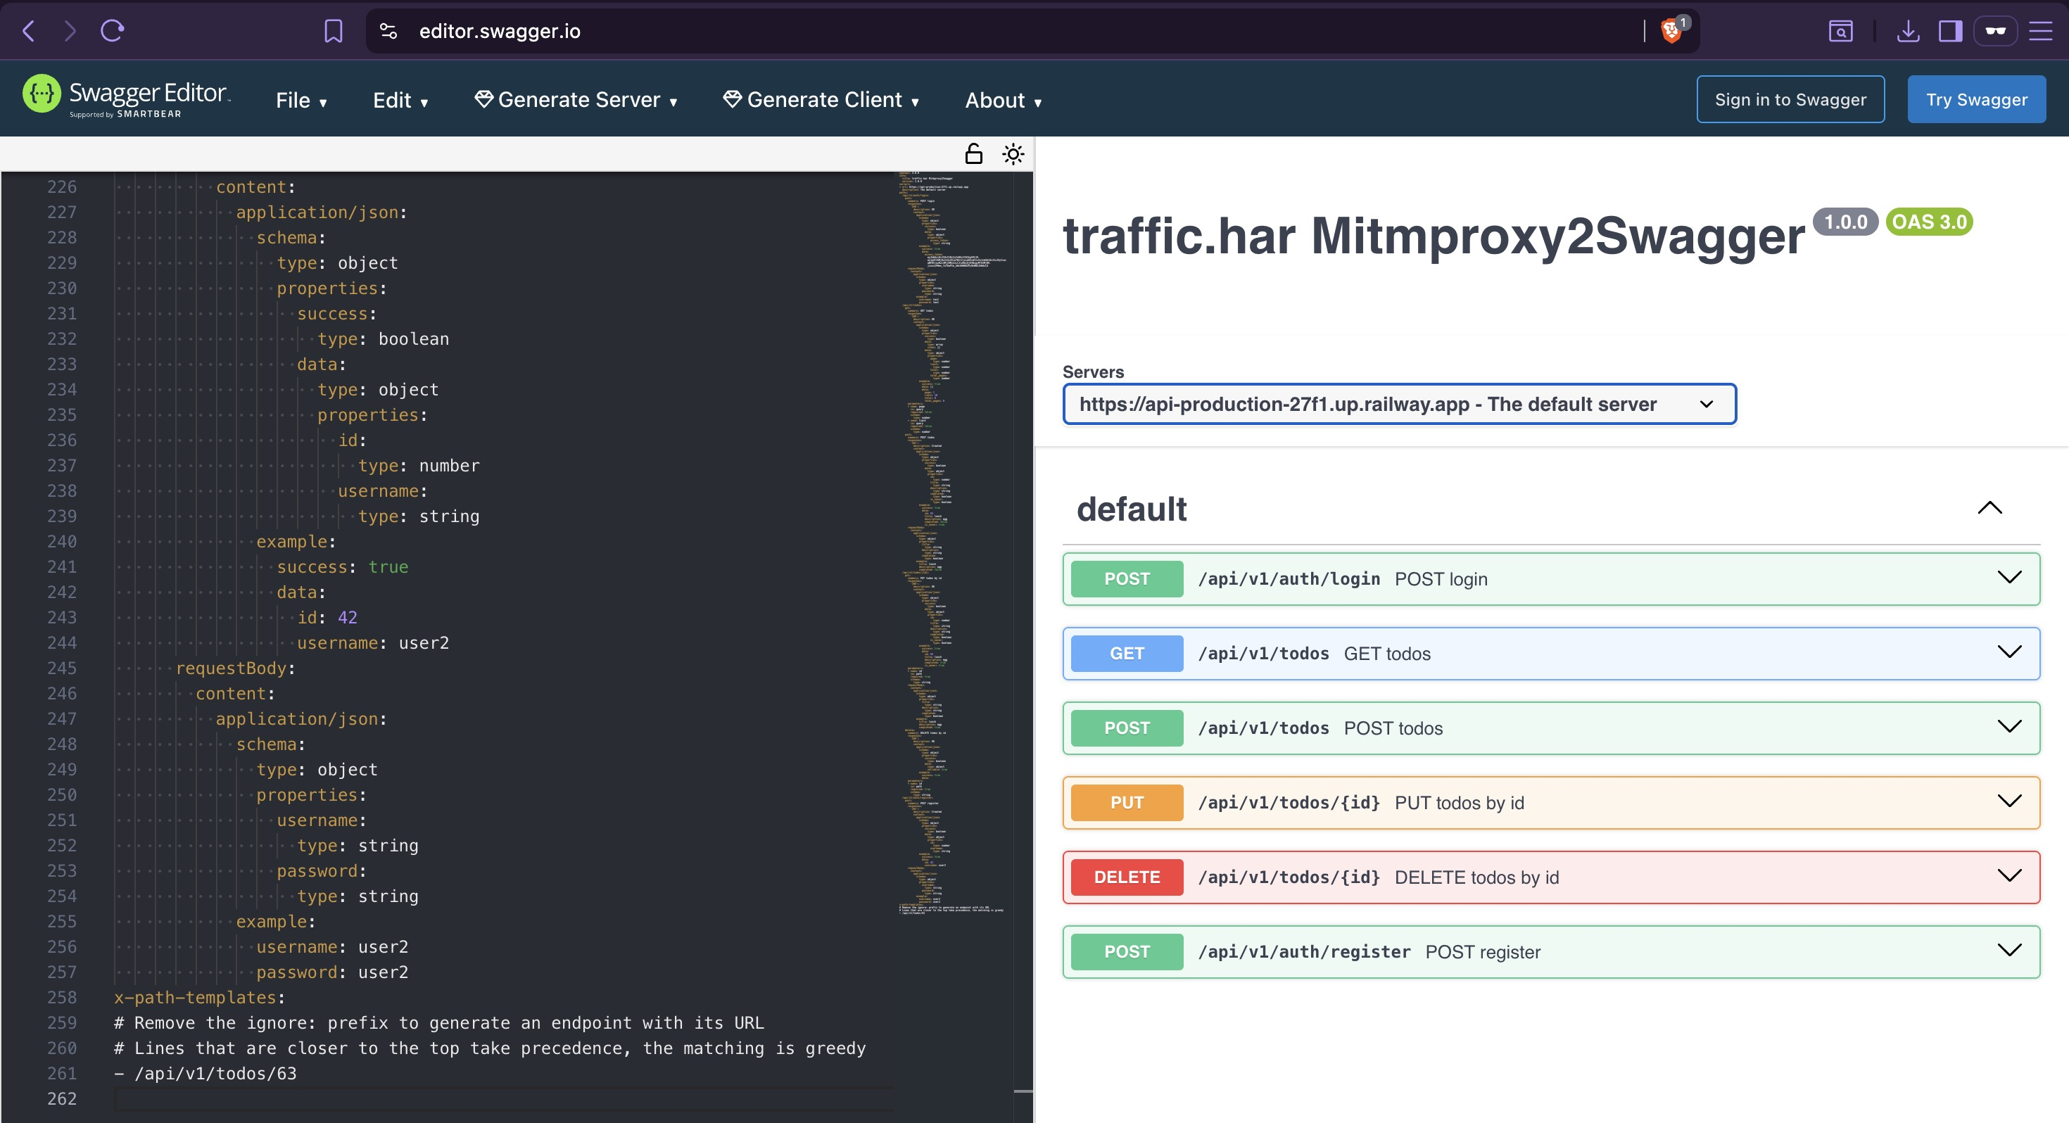2069x1123 pixels.
Task: Open the downloads icon in browser toolbar
Action: pyautogui.click(x=1908, y=32)
